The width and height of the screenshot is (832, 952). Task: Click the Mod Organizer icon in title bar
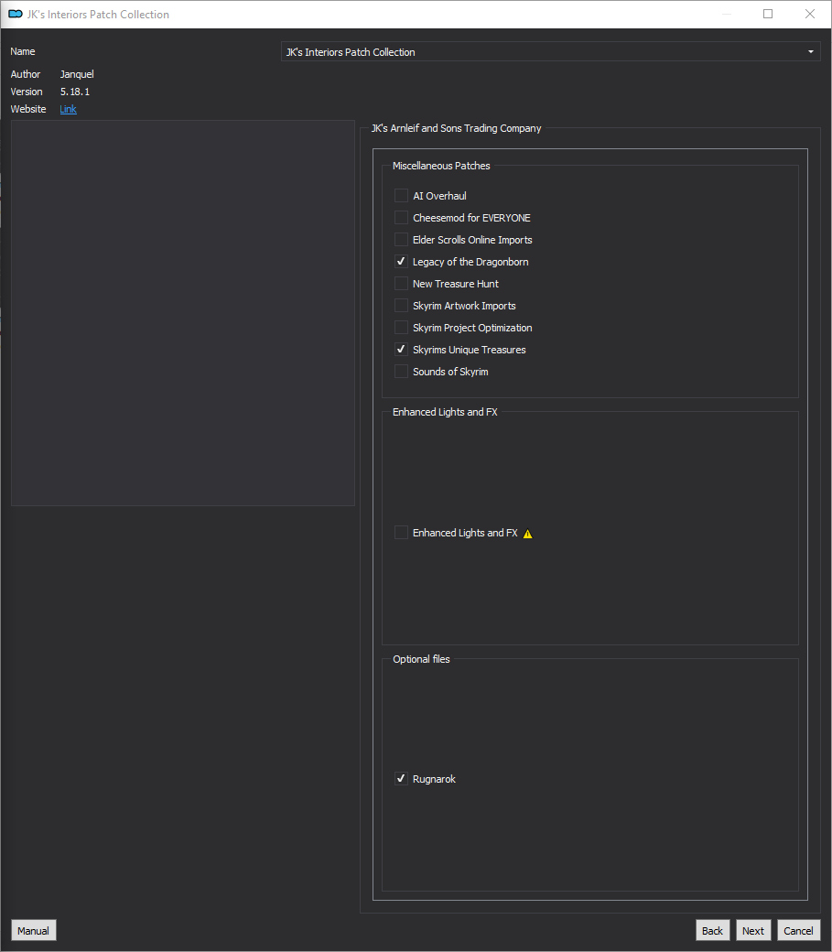click(x=16, y=14)
